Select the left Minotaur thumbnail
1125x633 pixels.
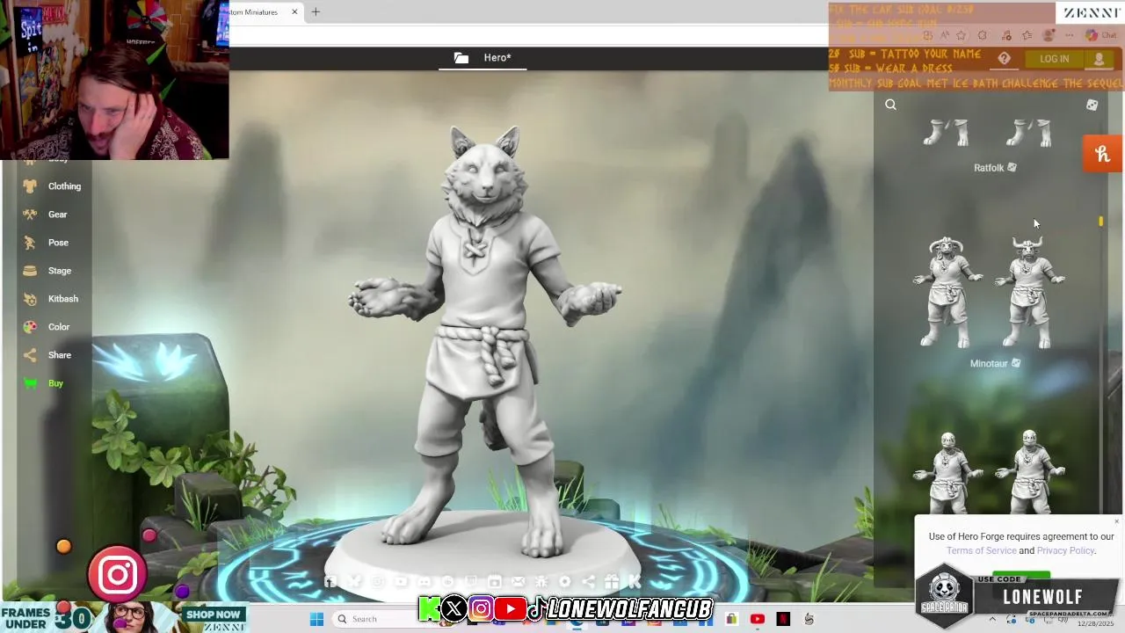pos(947,291)
